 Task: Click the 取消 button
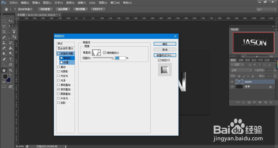[165, 50]
